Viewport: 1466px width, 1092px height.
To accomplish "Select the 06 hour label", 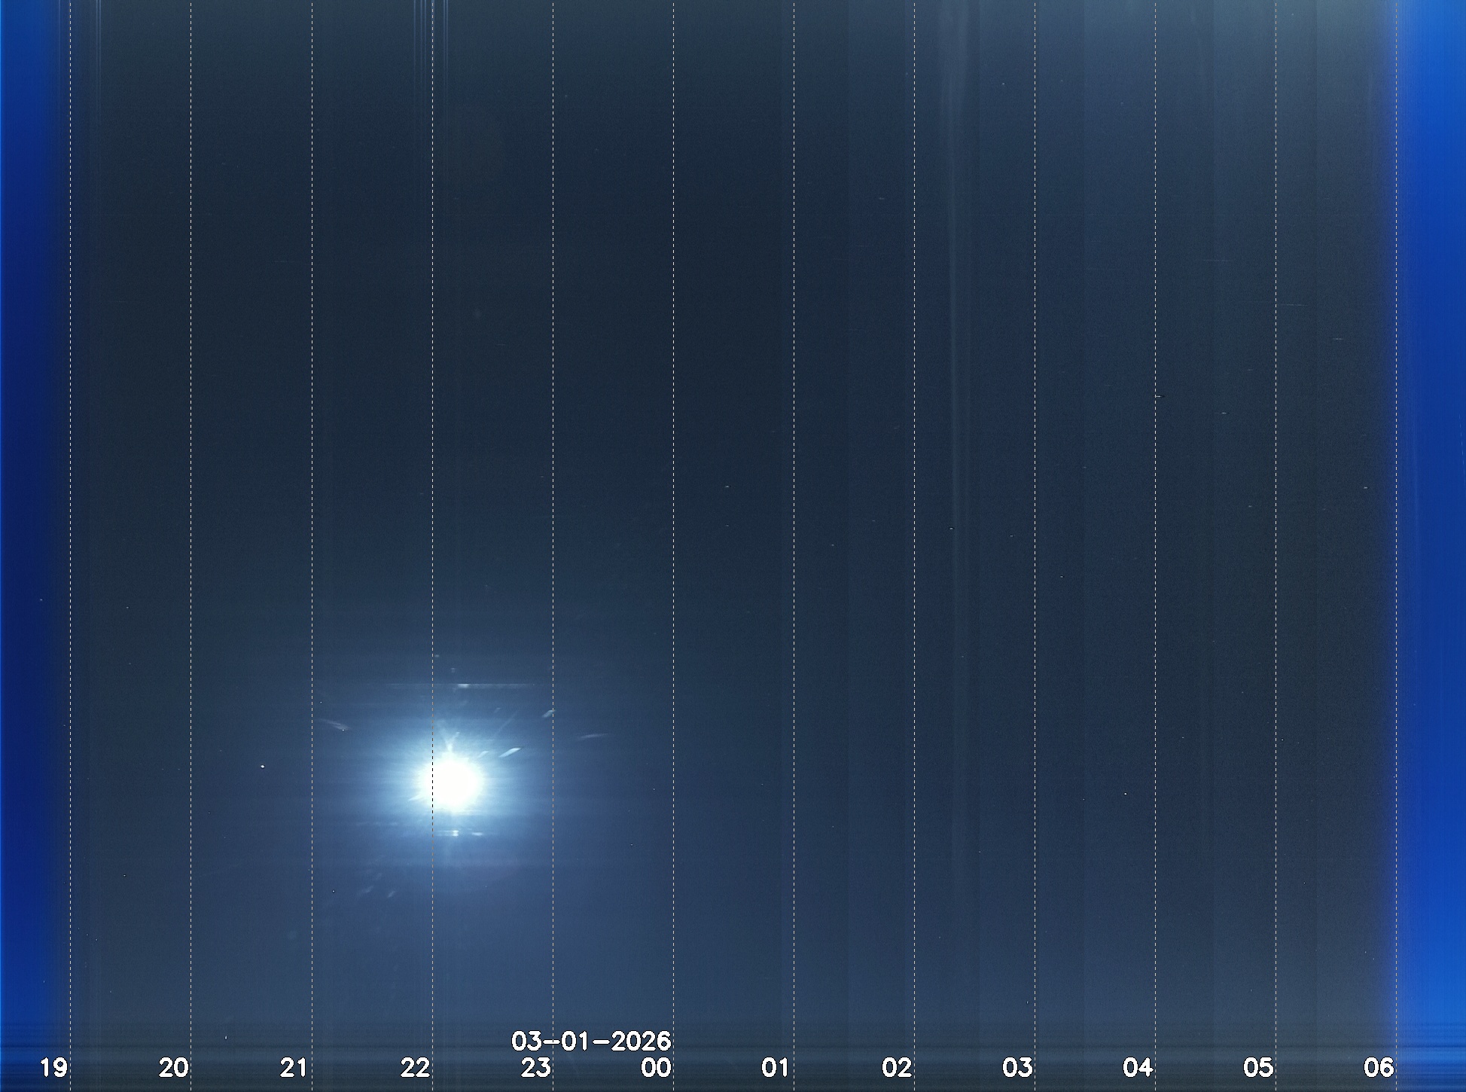I will (x=1379, y=1067).
